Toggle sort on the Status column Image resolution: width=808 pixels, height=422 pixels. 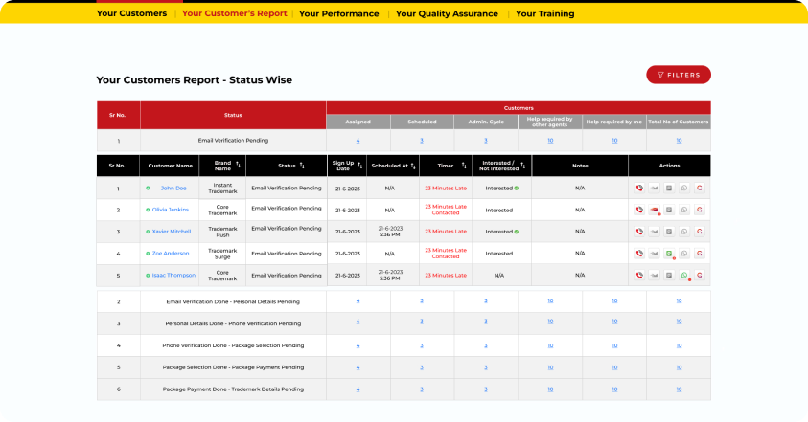(304, 166)
